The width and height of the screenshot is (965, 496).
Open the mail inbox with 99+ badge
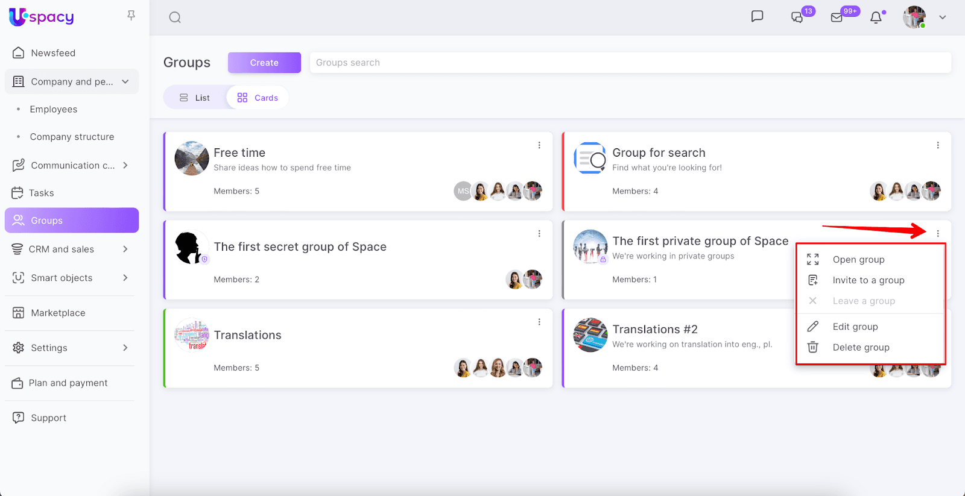[837, 17]
